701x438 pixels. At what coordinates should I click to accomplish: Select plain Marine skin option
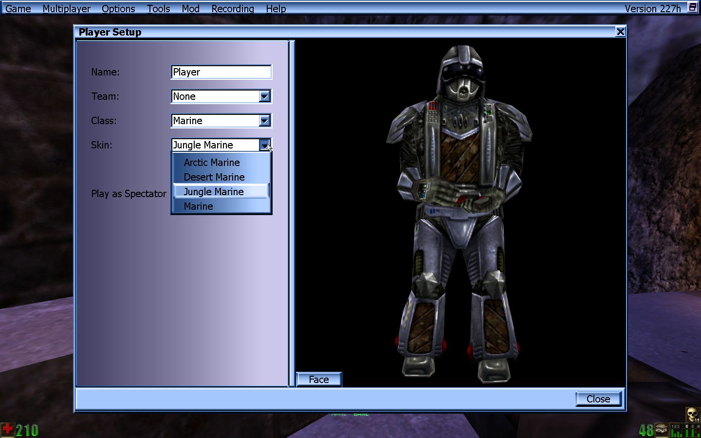tap(221, 206)
